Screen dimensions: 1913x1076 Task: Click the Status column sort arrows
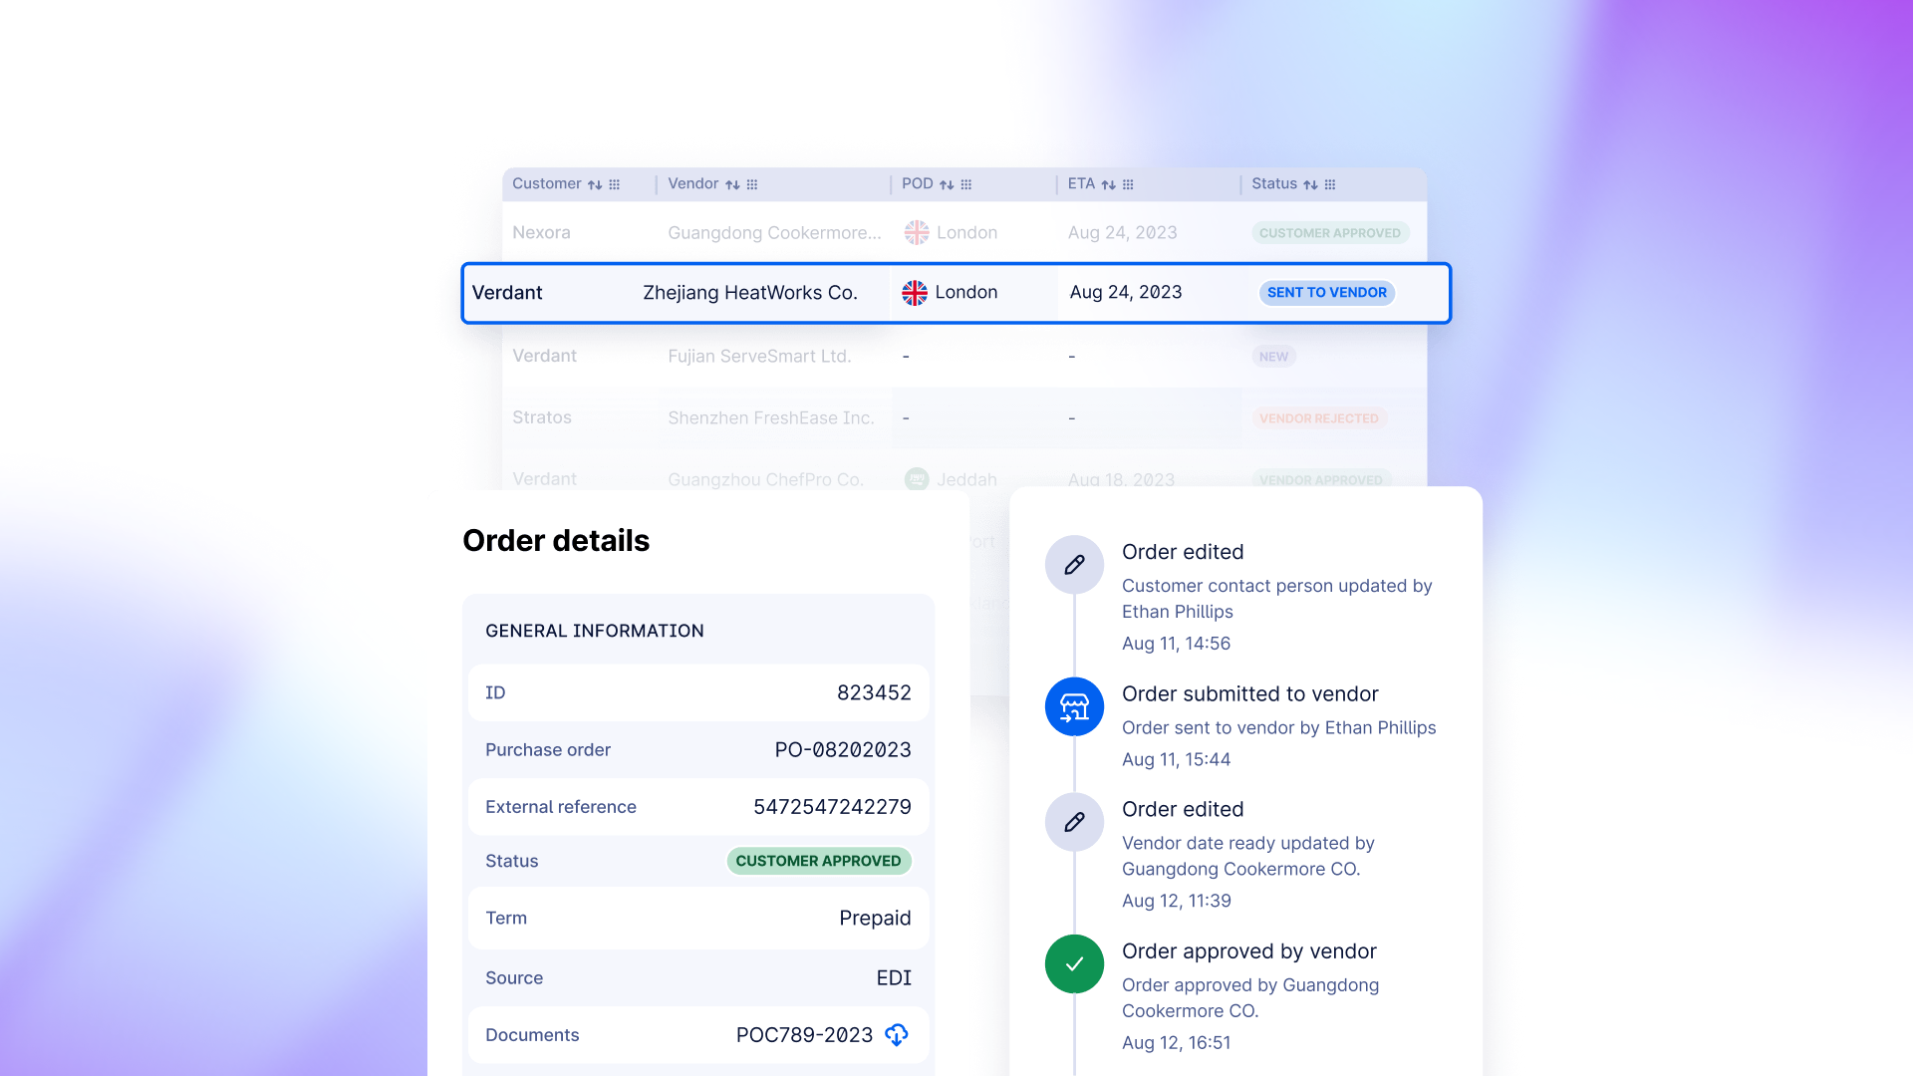(x=1310, y=185)
